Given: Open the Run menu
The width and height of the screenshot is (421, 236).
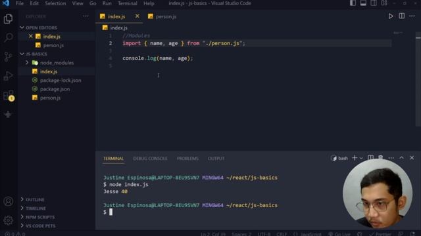Looking at the screenshot, I should click(x=107, y=3).
